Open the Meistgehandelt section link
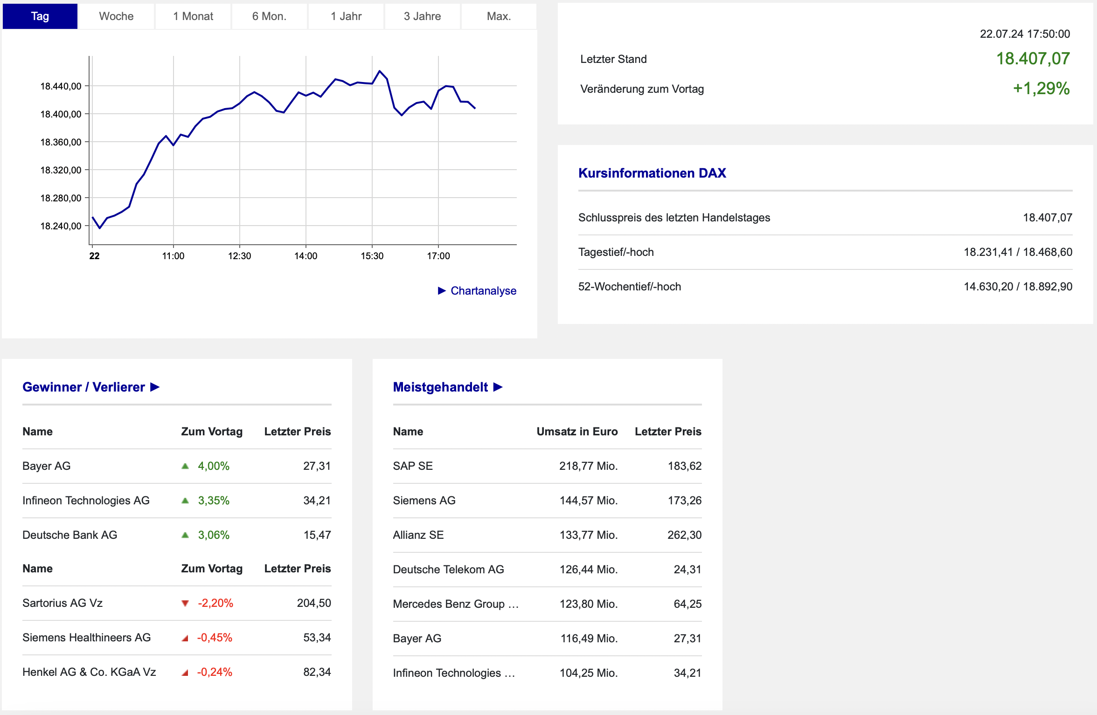This screenshot has width=1097, height=715. (440, 387)
